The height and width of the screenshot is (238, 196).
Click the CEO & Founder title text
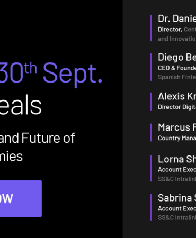[177, 68]
